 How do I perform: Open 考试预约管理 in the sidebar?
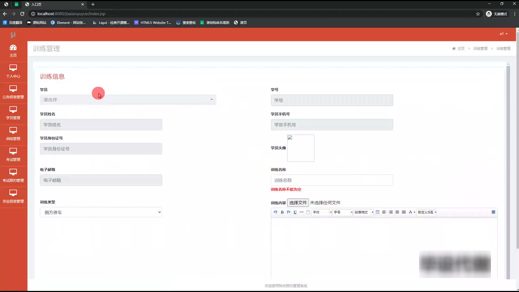click(x=13, y=176)
